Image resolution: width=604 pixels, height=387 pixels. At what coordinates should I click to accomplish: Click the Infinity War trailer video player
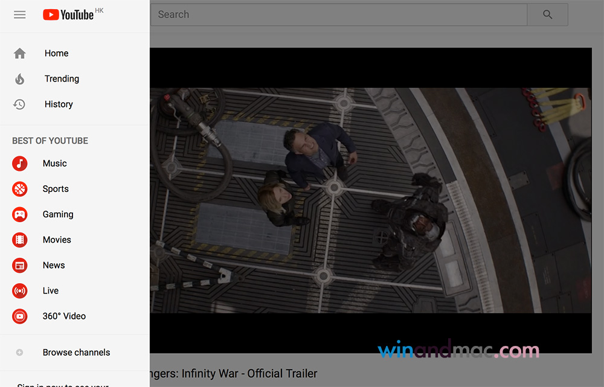(370, 200)
